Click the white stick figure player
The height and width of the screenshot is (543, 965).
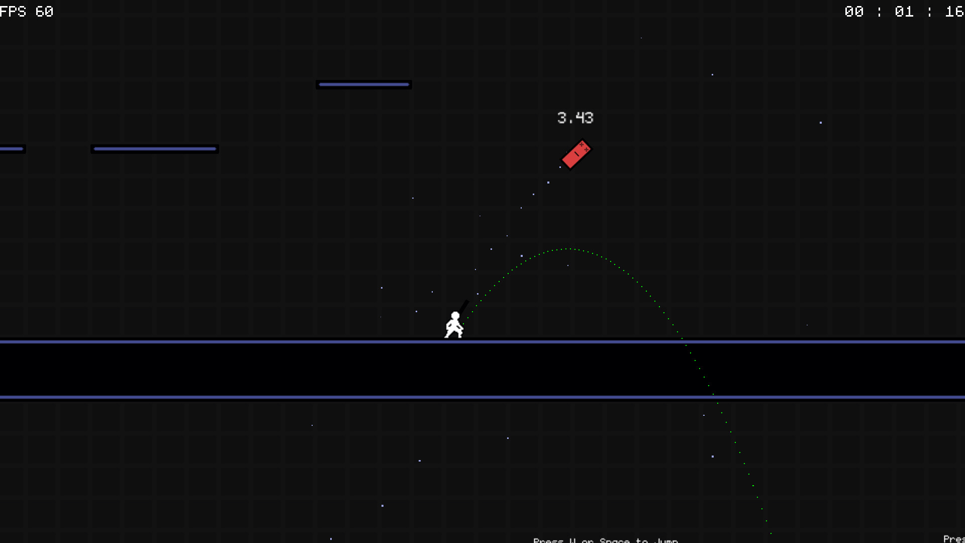click(x=454, y=325)
